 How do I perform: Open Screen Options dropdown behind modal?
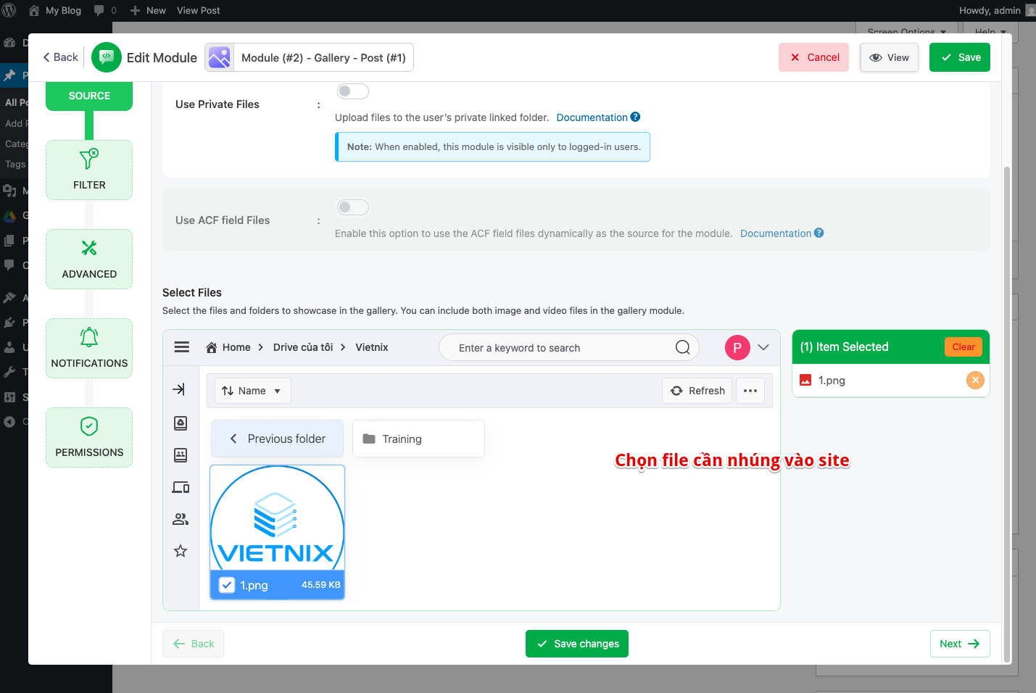(907, 31)
